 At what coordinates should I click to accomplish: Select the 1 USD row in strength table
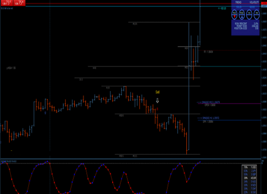click(250, 167)
